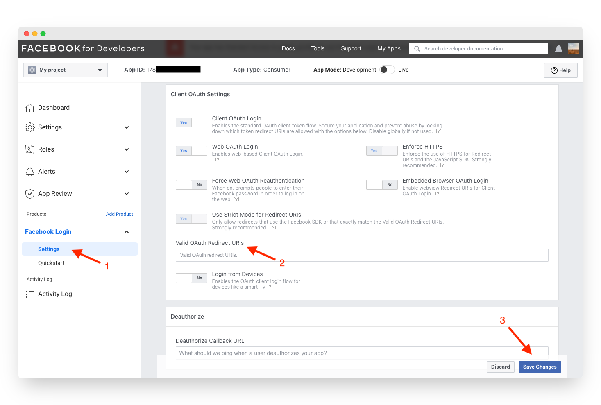Click the Alerts bell icon in sidebar
The width and height of the screenshot is (601, 405).
point(30,172)
